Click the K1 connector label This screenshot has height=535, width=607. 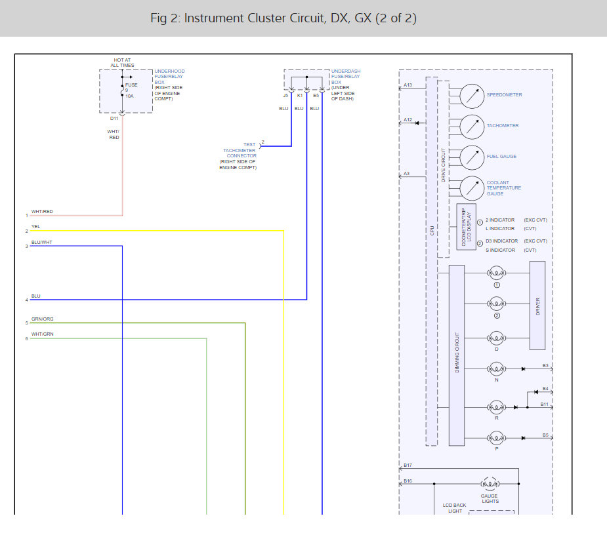300,96
